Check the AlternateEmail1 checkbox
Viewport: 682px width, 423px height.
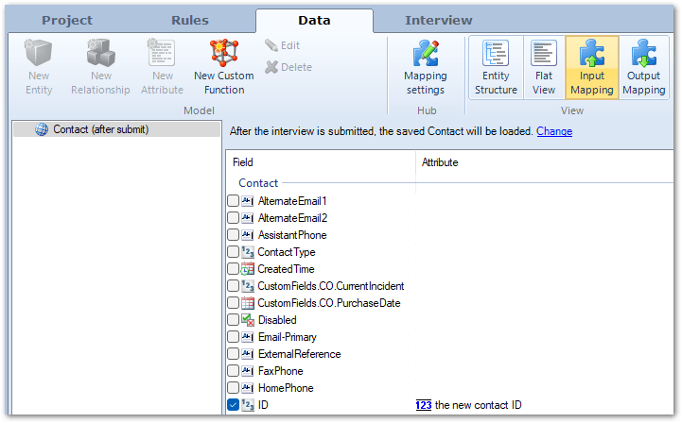(x=233, y=201)
